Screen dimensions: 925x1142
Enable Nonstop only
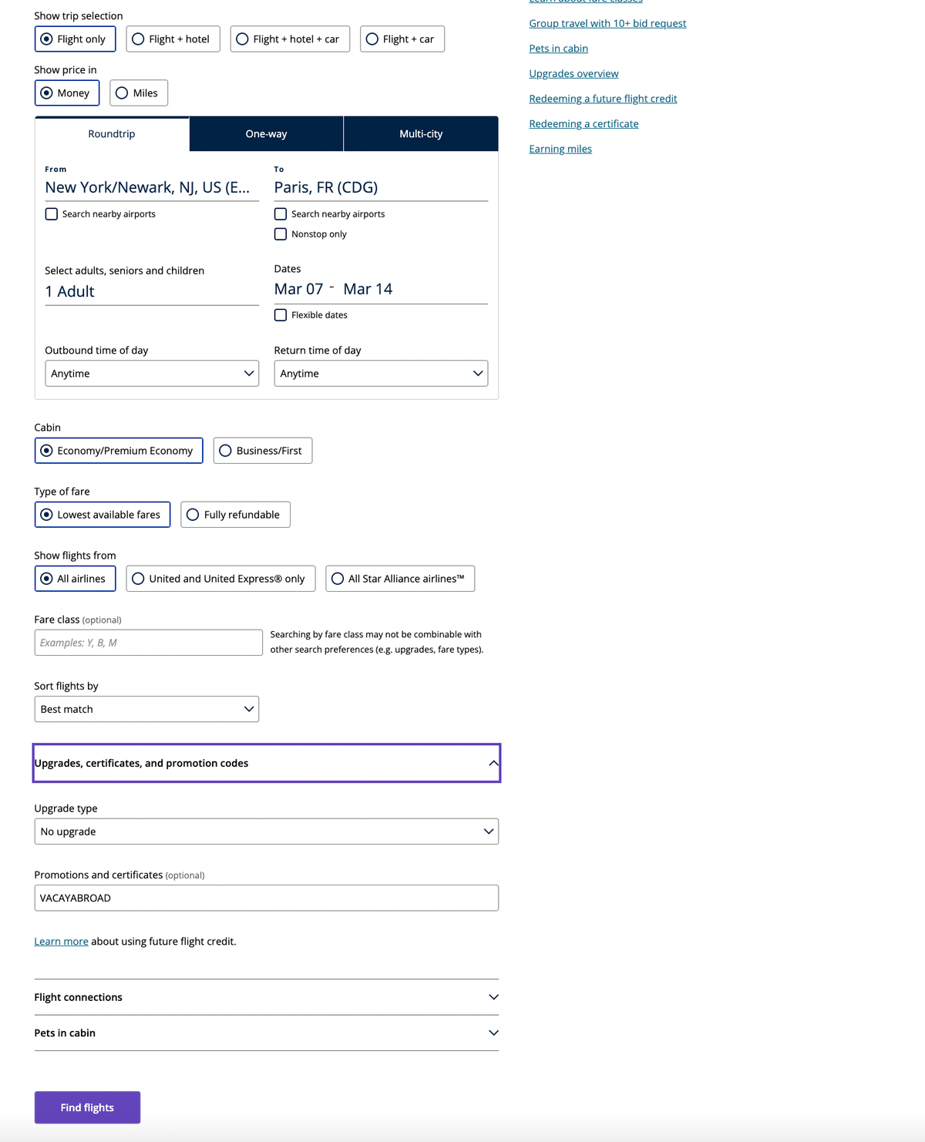point(281,233)
